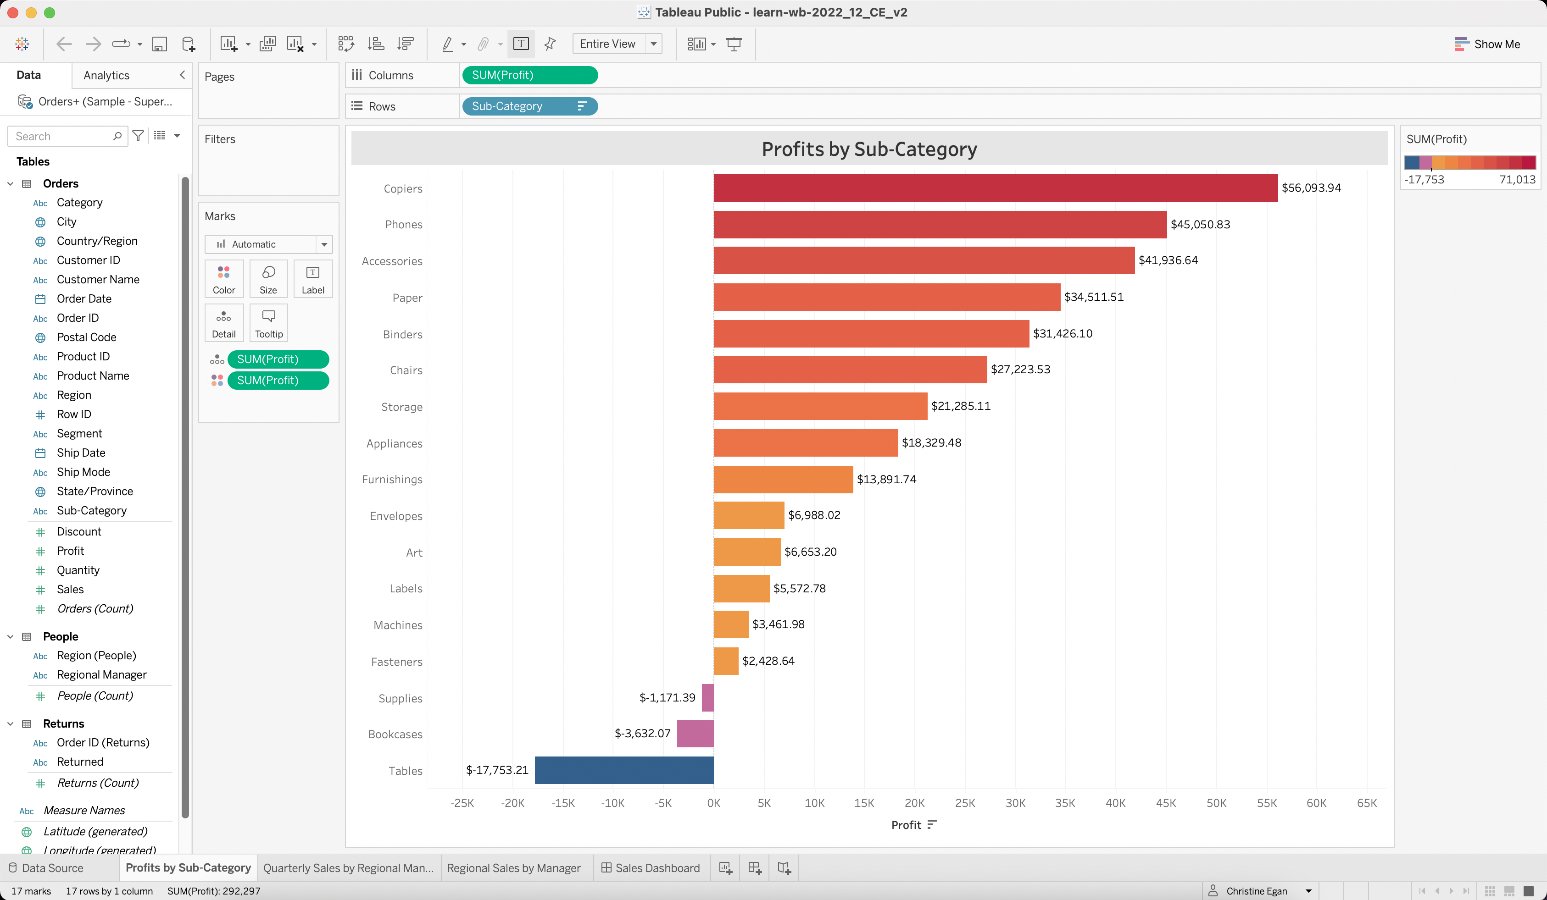Image resolution: width=1547 pixels, height=900 pixels.
Task: Collapse the Orders table in Data pane
Action: click(11, 183)
